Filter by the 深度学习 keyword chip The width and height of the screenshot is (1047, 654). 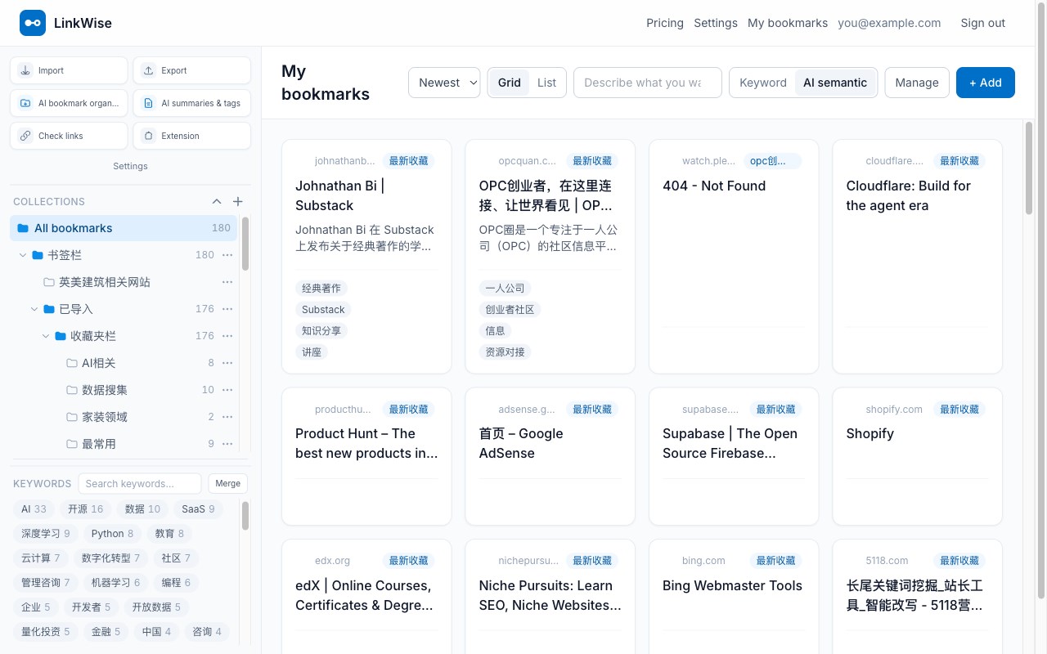point(46,534)
